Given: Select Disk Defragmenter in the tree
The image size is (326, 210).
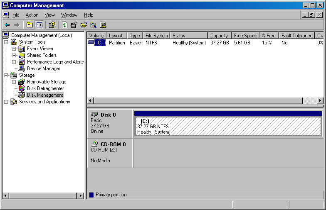Looking at the screenshot, I should point(45,88).
